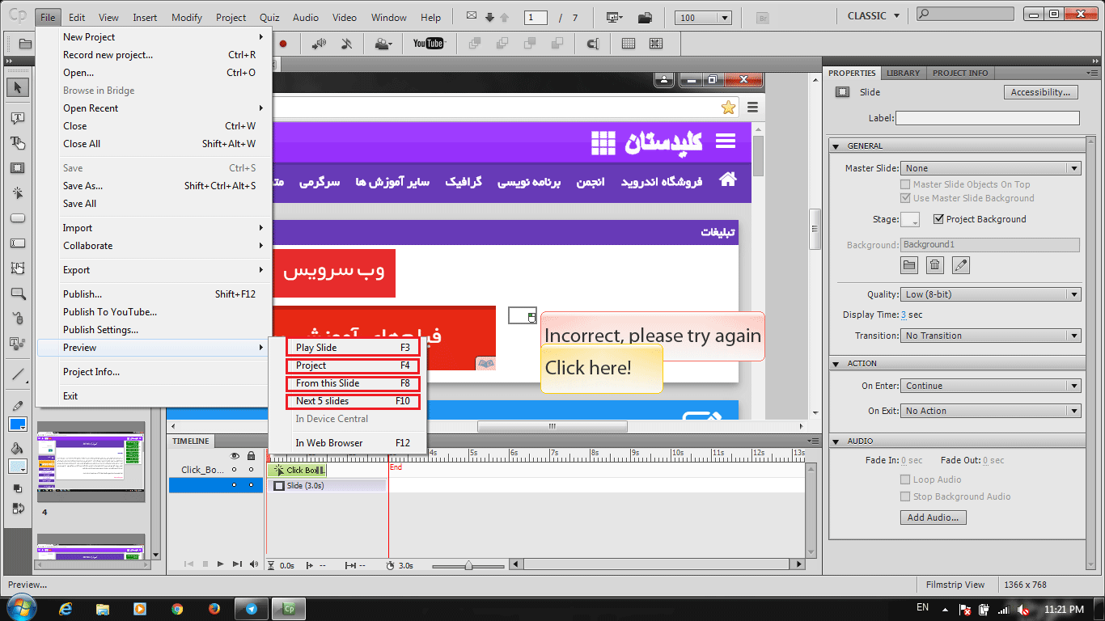Click the Open folder toolbar icon
1105x621 pixels.
click(25, 44)
